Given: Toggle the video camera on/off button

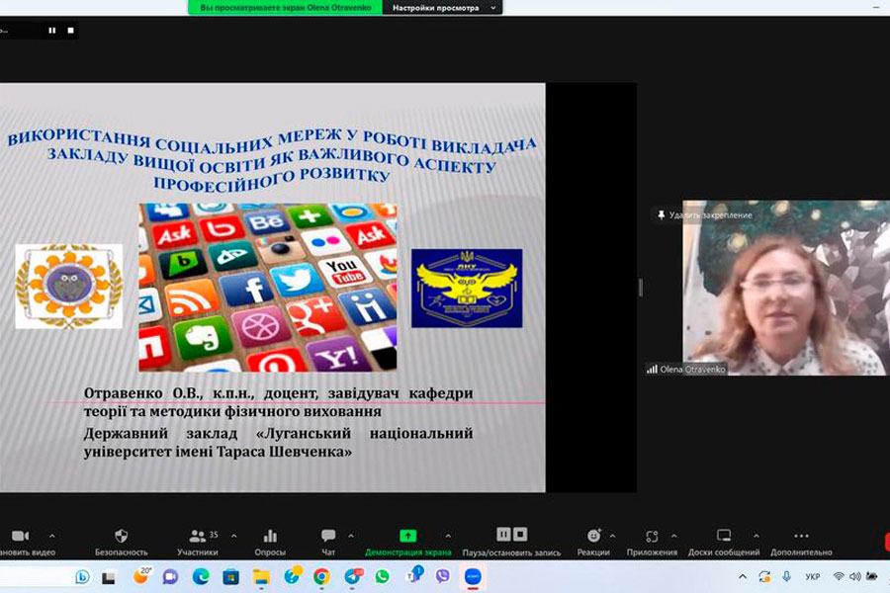Looking at the screenshot, I should (x=20, y=536).
